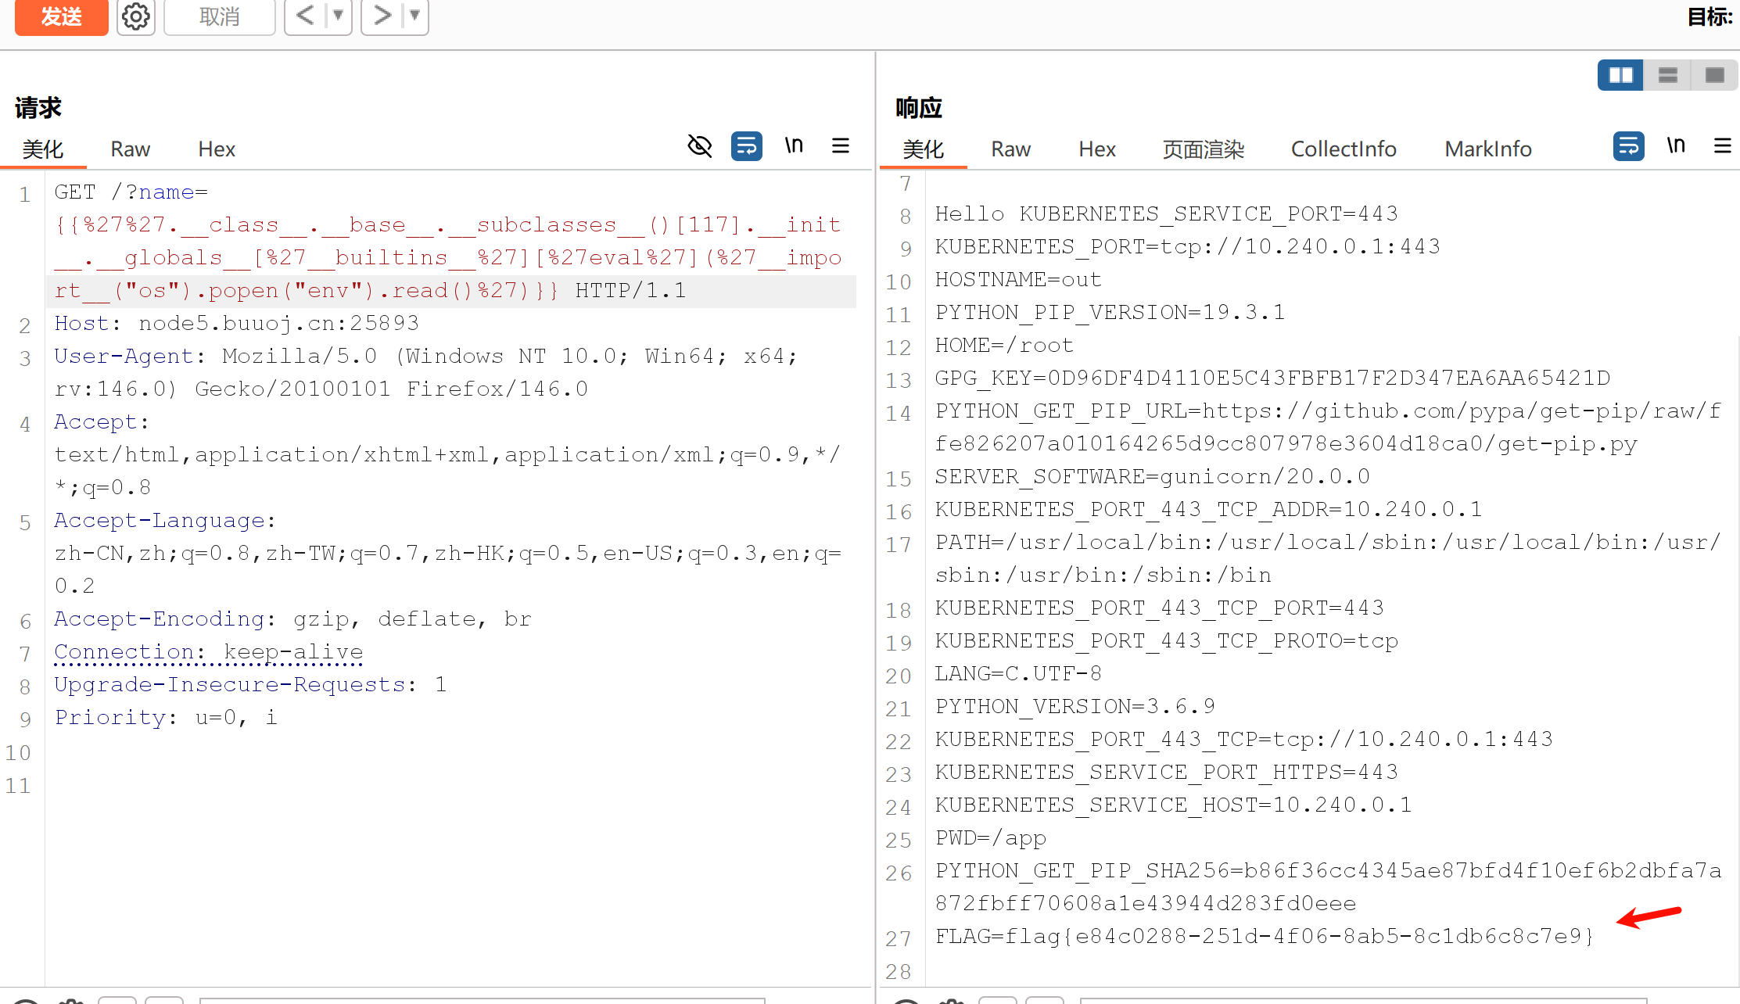Screen dimensions: 1740x1004
Task: Click the 取消 (Cancel) button
Action: 219,16
